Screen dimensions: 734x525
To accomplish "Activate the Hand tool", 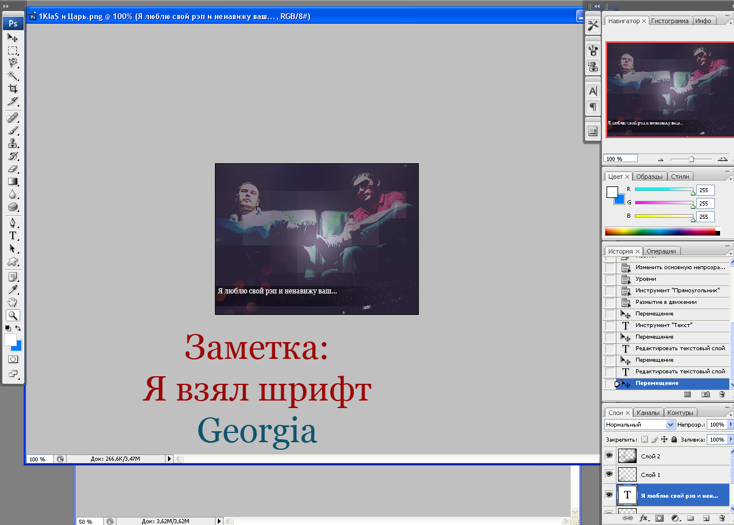I will (x=13, y=302).
